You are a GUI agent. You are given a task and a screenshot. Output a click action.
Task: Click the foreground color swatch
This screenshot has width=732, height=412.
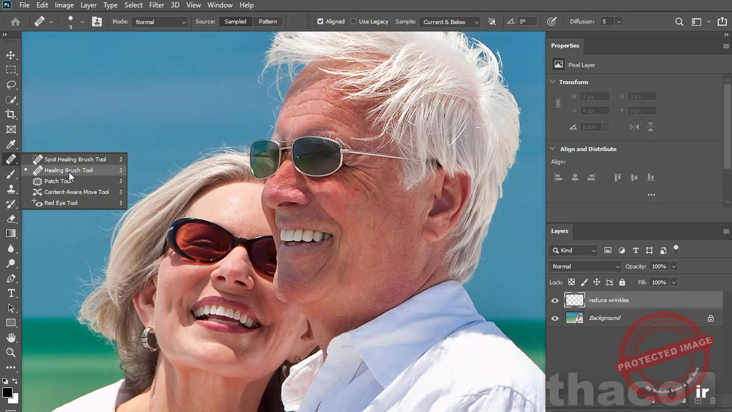[7, 392]
